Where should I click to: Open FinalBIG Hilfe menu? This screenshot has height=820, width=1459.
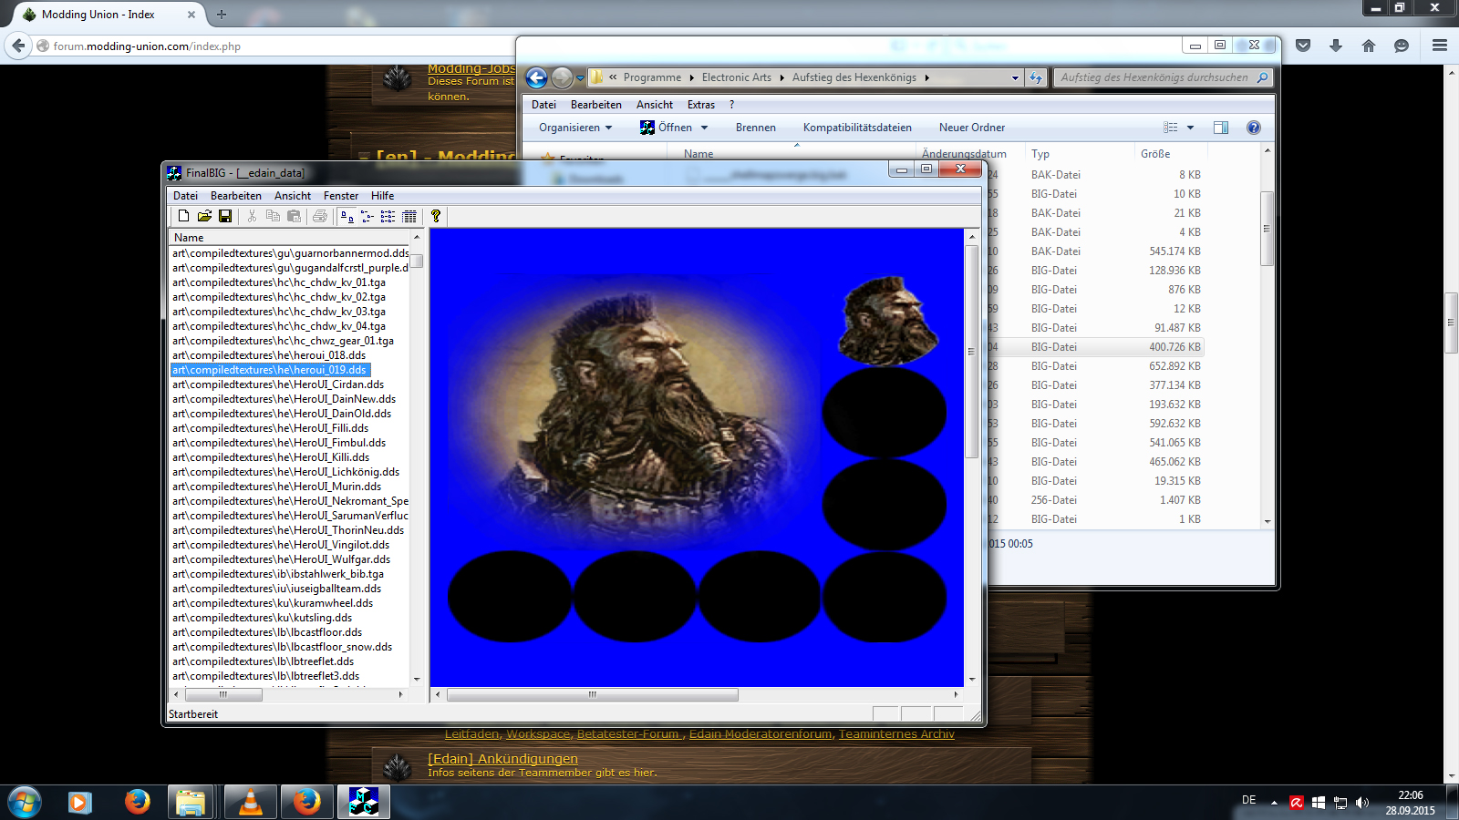coord(383,196)
